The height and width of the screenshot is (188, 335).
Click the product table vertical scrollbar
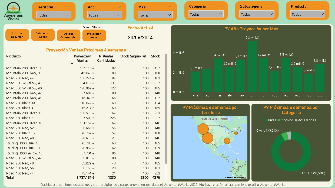point(166,108)
